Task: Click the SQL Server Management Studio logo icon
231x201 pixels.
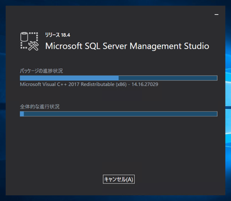Action: tap(29, 41)
